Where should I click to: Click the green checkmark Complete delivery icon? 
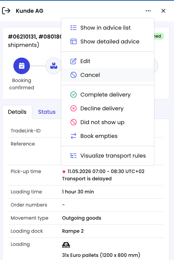pos(74,95)
